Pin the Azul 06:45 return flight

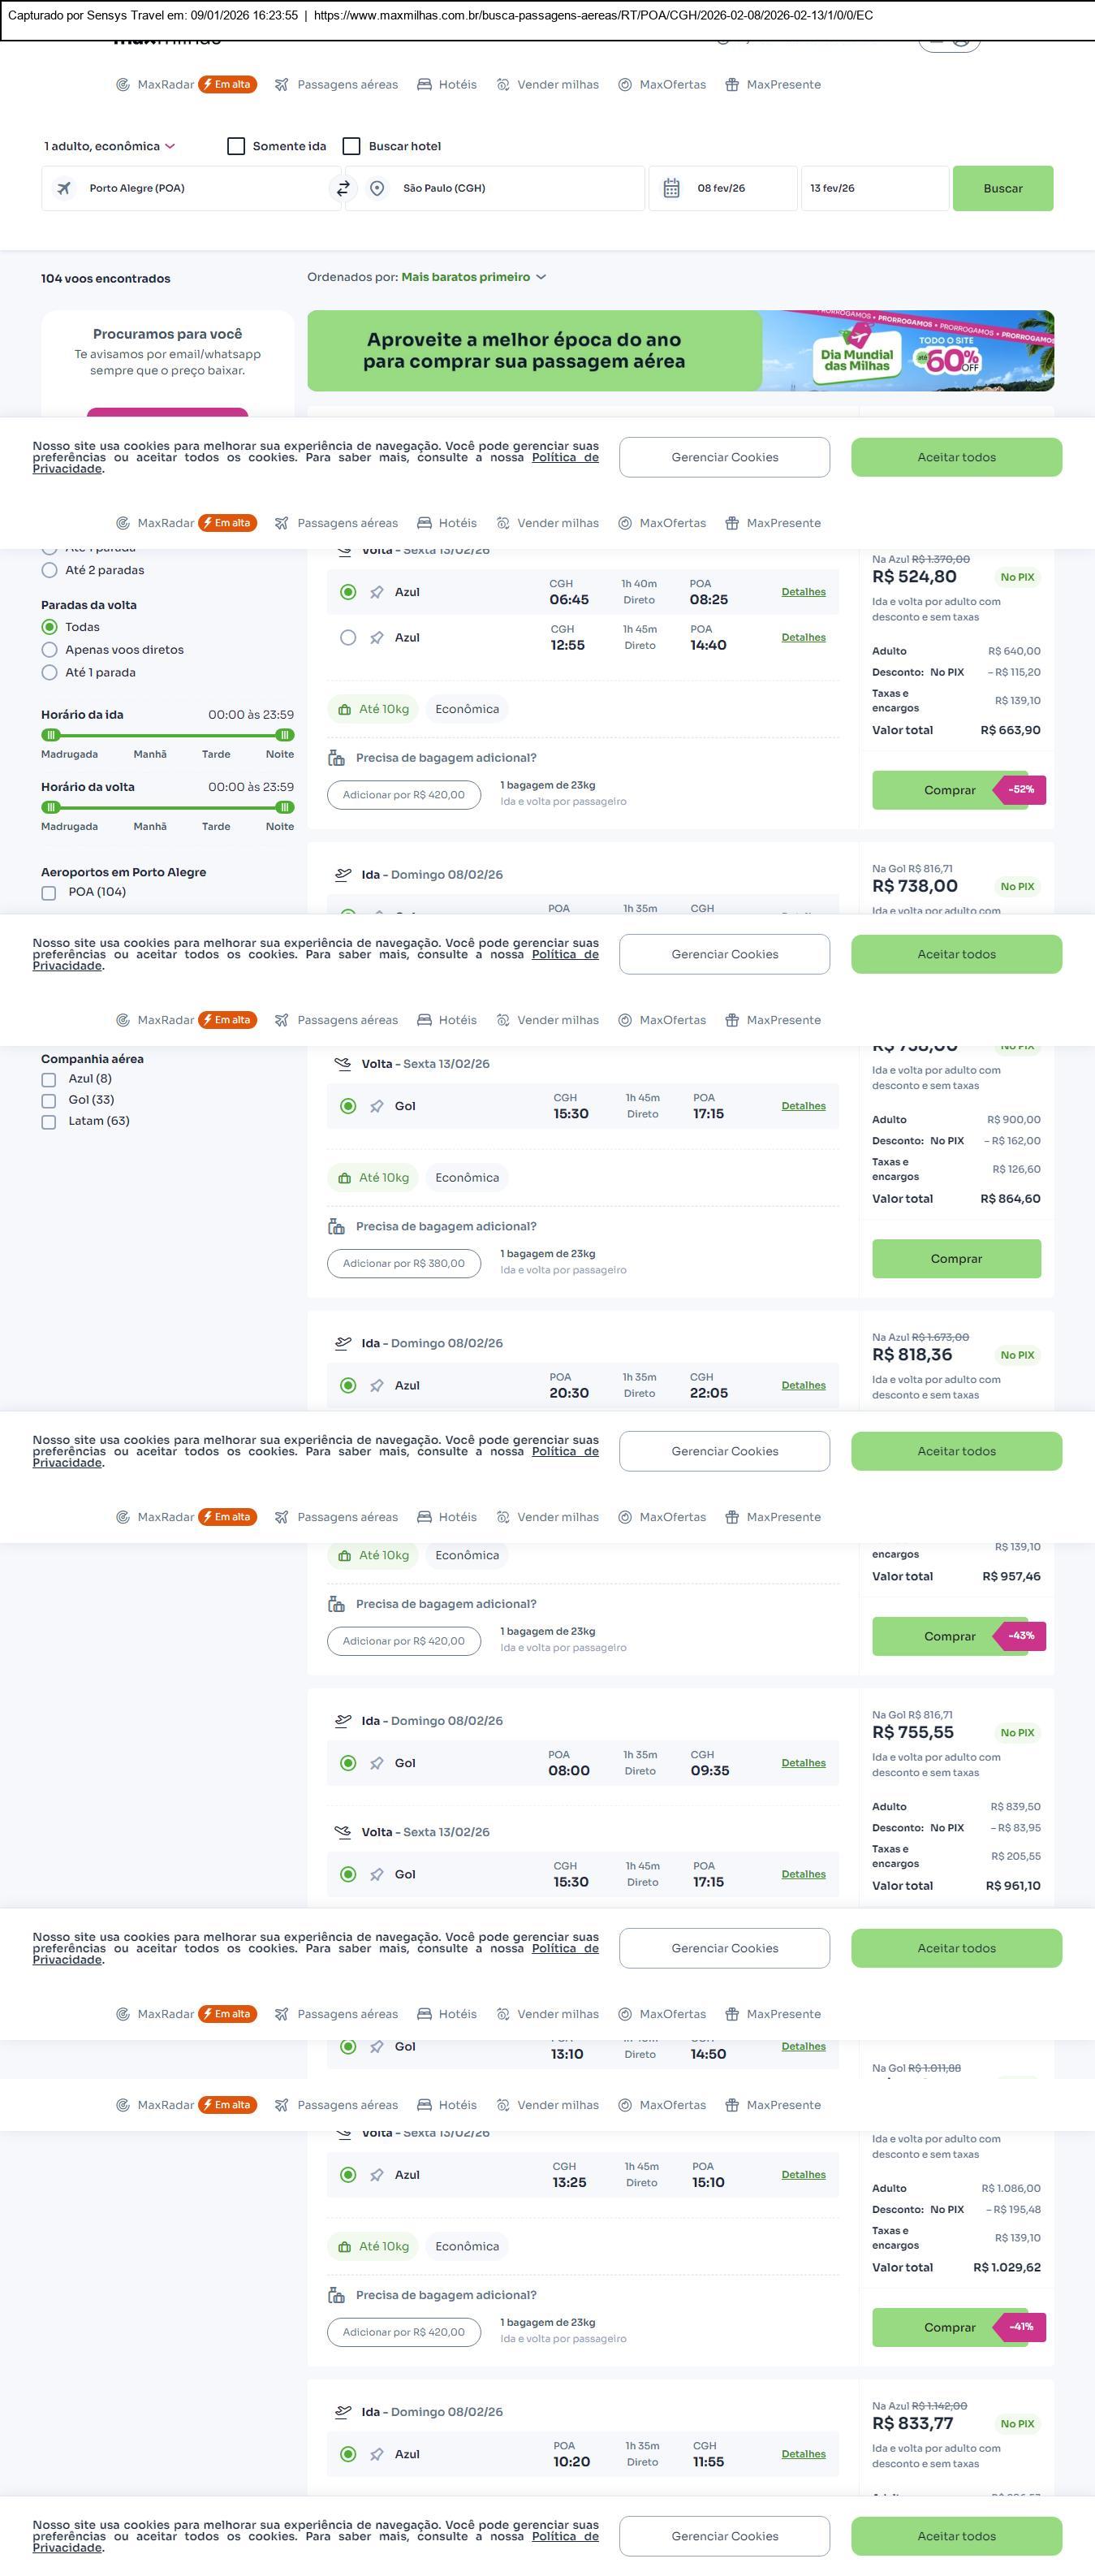point(377,592)
